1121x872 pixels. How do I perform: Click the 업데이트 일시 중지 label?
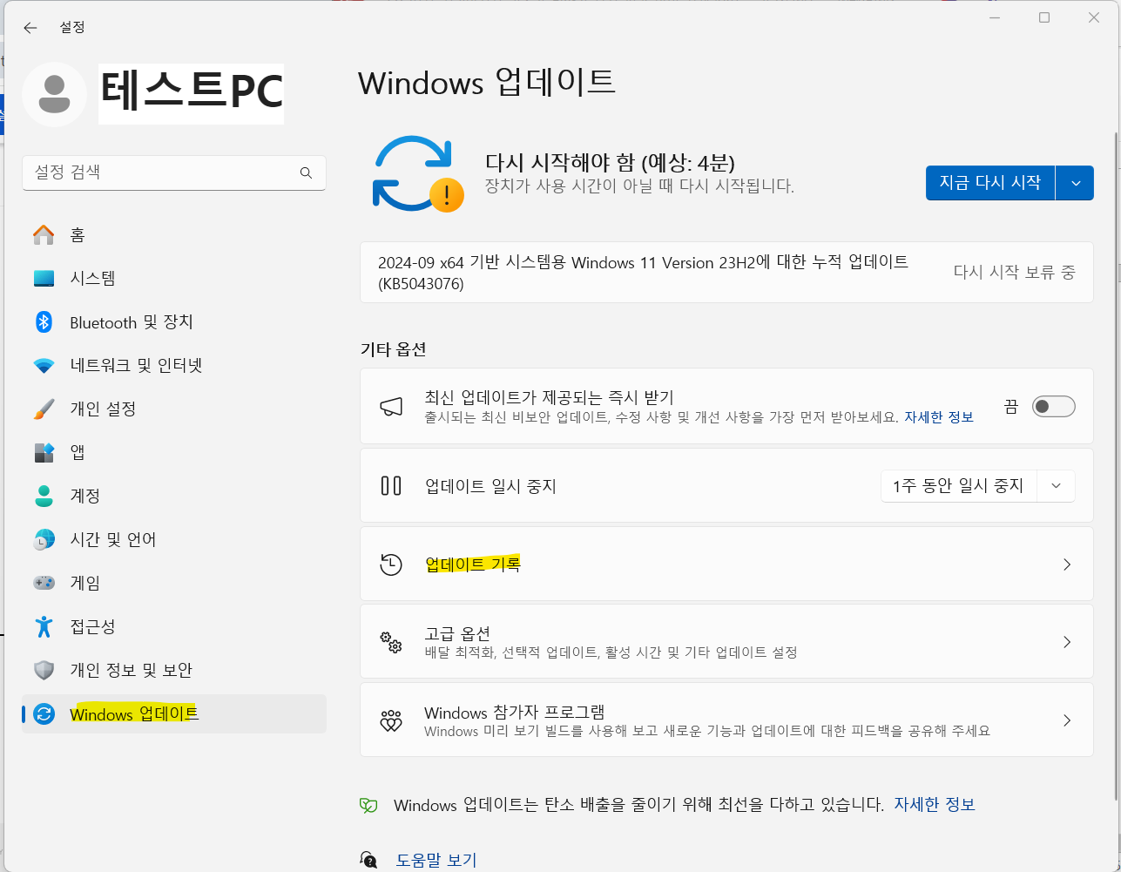[490, 486]
